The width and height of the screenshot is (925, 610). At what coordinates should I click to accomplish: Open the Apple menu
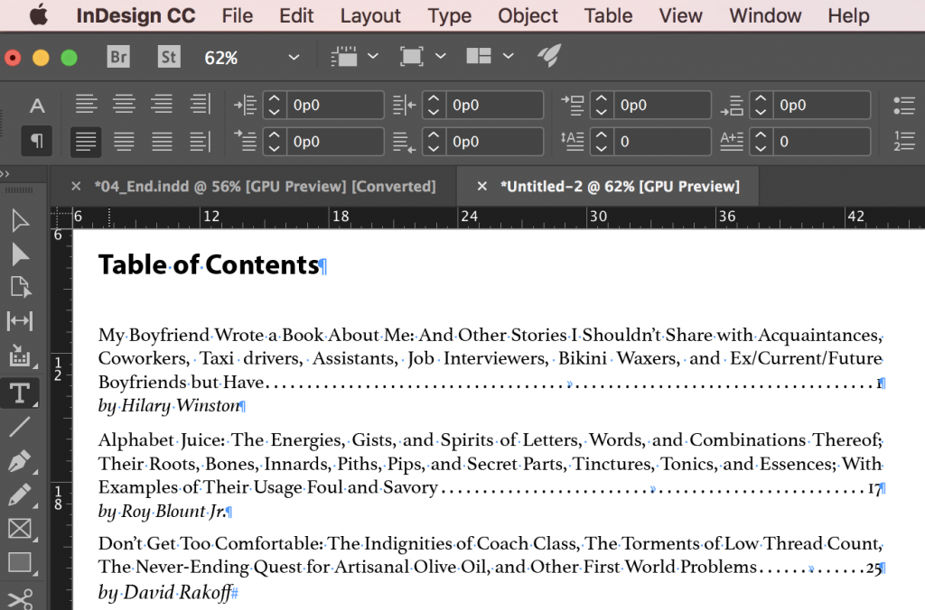39,15
